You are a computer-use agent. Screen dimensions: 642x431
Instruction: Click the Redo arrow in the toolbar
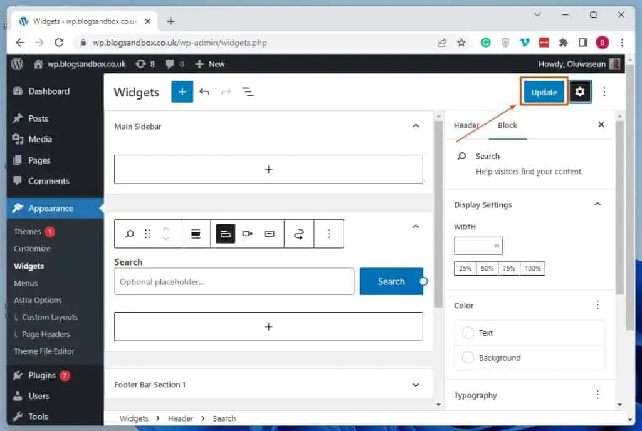226,91
